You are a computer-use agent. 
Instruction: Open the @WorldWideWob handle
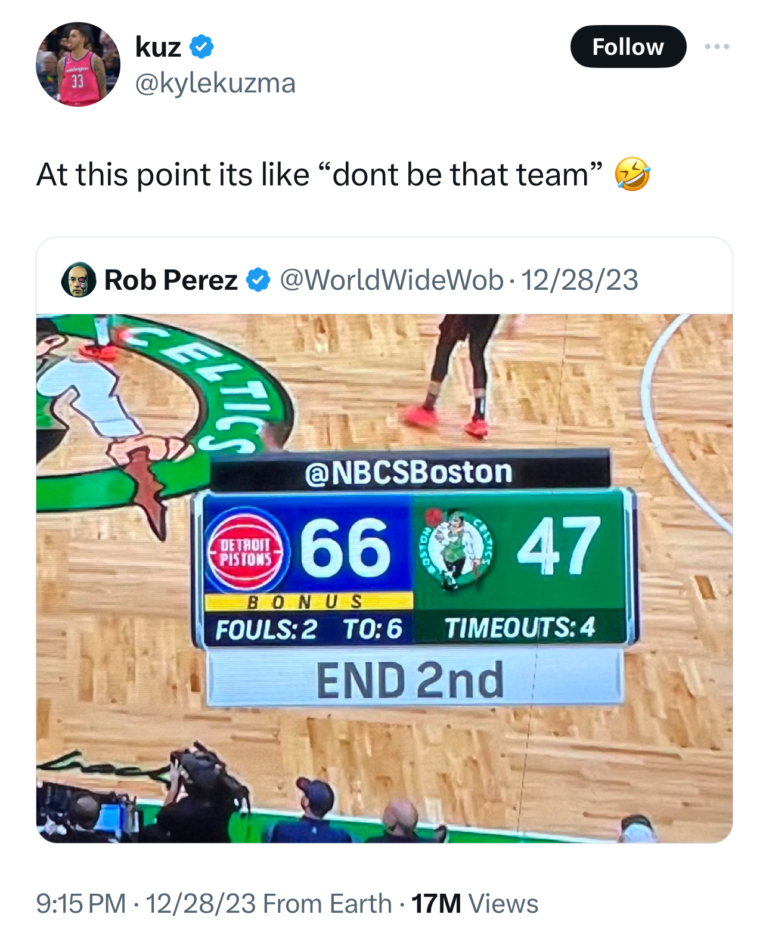[391, 280]
